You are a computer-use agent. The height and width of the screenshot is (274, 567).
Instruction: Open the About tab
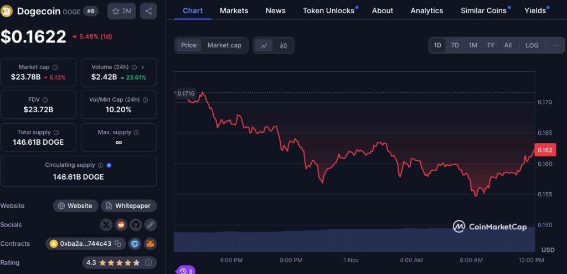coord(383,11)
